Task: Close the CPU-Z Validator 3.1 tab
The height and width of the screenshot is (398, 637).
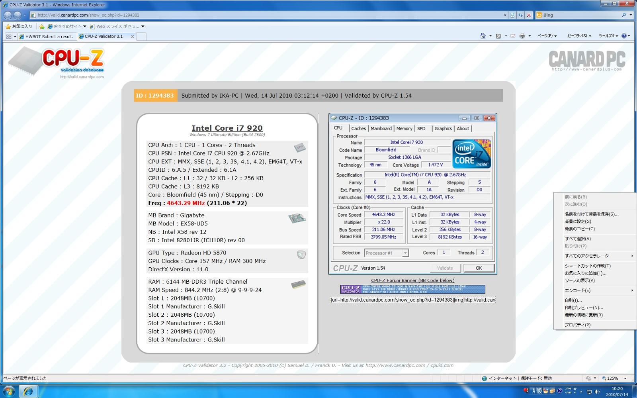Action: pos(133,36)
